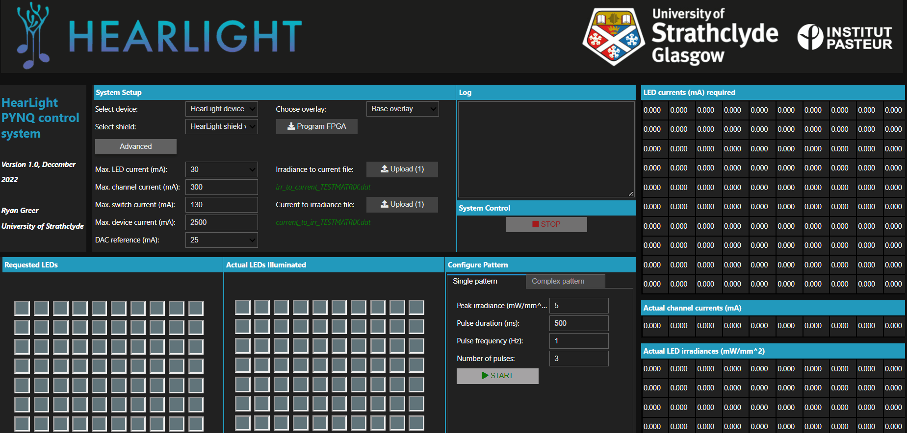Click the Advanced button

coord(136,146)
